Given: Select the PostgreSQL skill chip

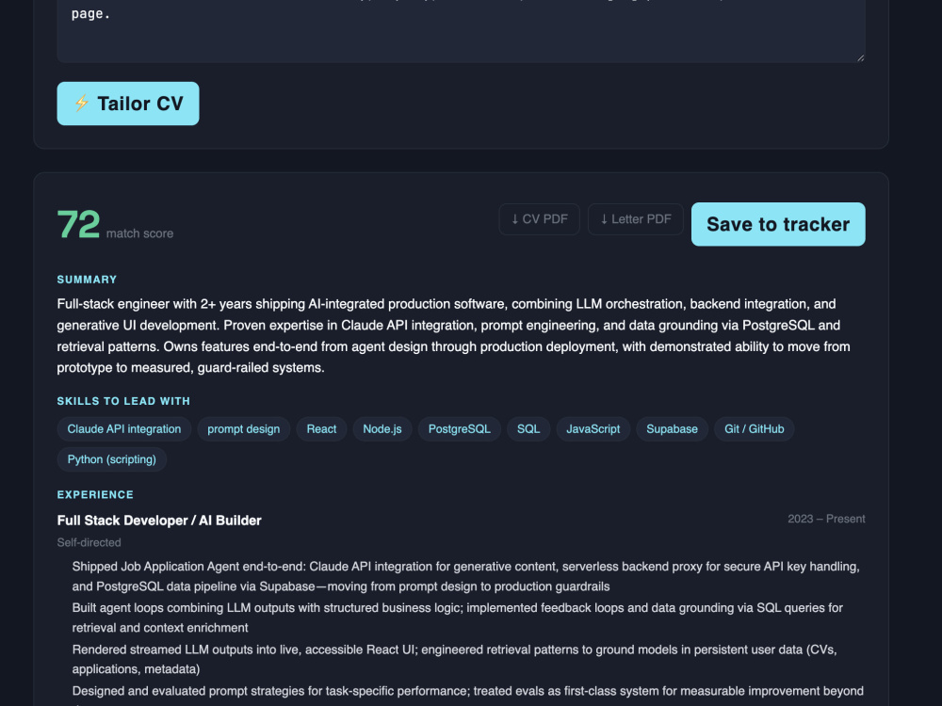Looking at the screenshot, I should click(x=459, y=429).
